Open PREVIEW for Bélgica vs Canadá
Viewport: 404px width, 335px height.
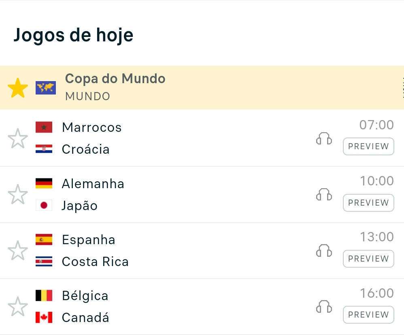tap(368, 315)
